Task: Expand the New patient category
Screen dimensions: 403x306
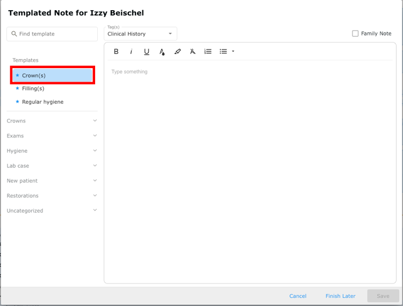Action: 52,180
